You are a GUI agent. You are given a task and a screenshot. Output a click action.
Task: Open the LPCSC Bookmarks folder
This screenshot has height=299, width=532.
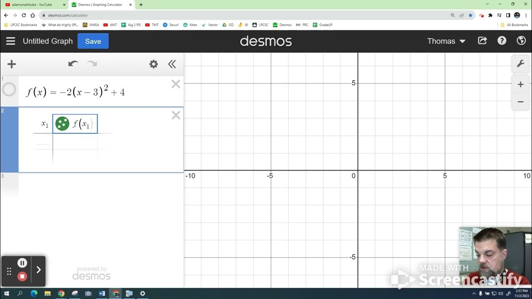(20, 25)
